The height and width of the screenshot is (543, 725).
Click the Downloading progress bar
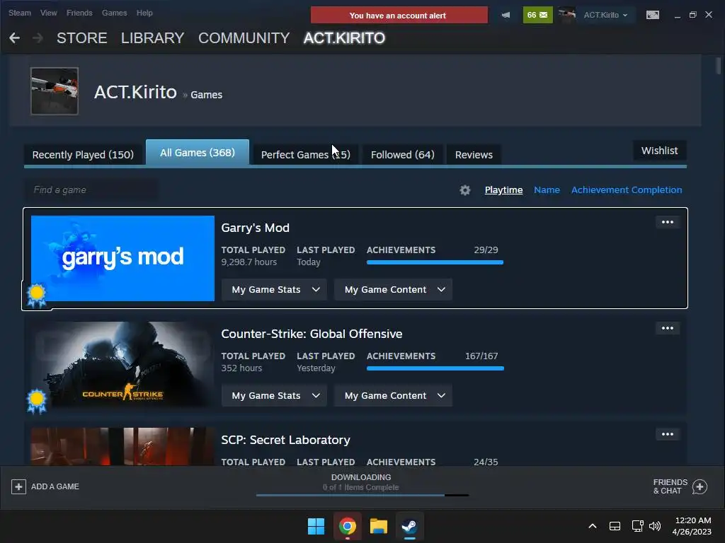click(362, 495)
